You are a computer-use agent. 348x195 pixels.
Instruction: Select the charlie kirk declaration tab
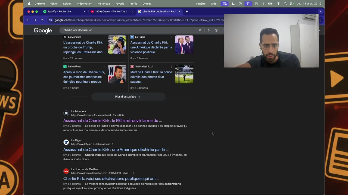(x=159, y=11)
